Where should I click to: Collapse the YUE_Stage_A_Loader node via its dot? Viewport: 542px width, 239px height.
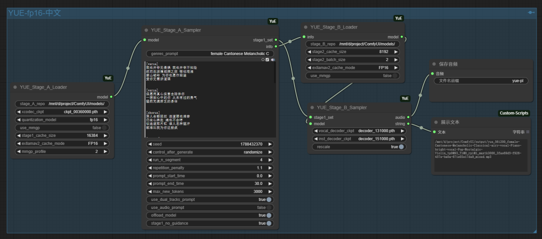tap(15, 87)
